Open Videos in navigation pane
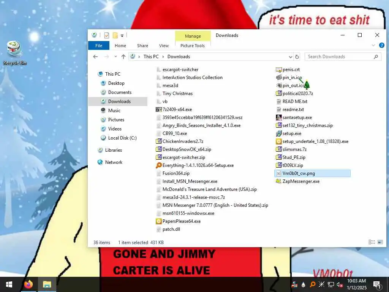Viewport: 389px width, 292px height. point(115,129)
